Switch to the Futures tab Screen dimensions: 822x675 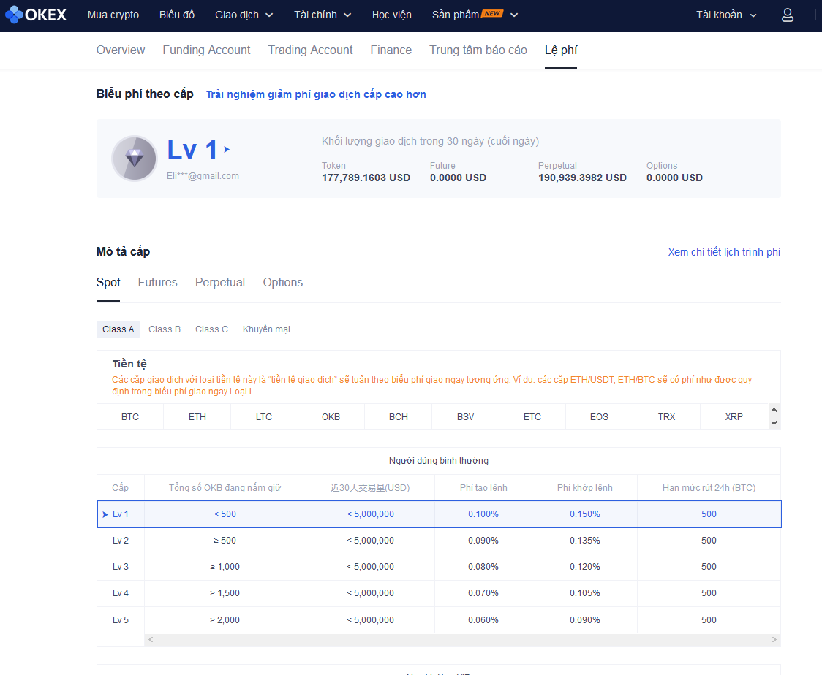pyautogui.click(x=157, y=282)
